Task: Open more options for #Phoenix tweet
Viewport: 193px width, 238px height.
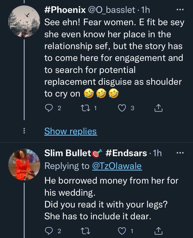Action: click(x=180, y=10)
